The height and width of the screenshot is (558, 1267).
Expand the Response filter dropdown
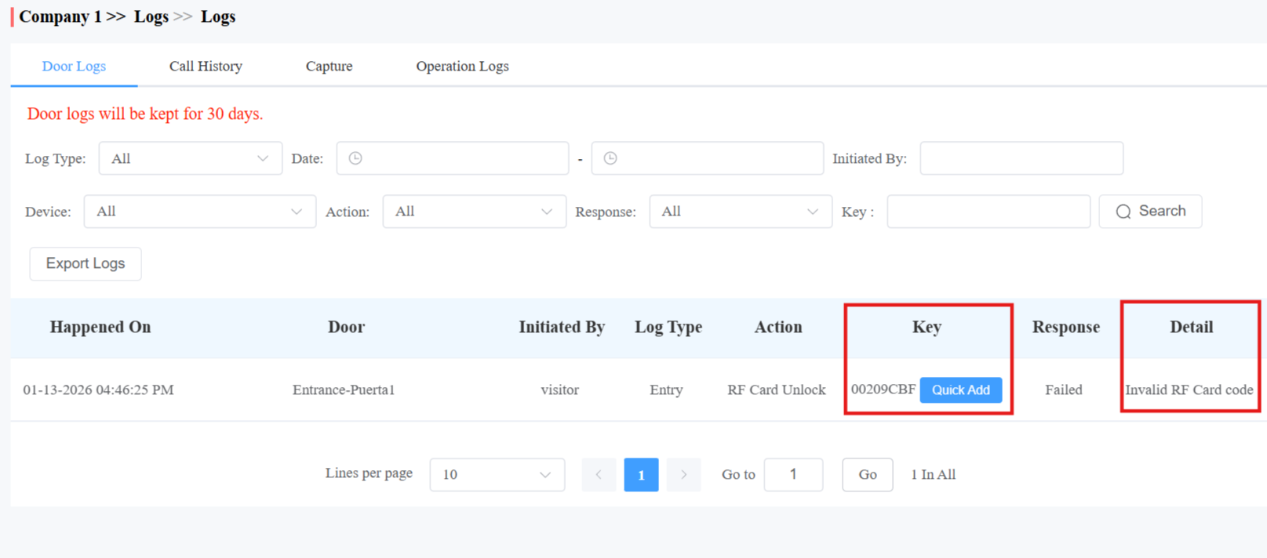(x=741, y=212)
